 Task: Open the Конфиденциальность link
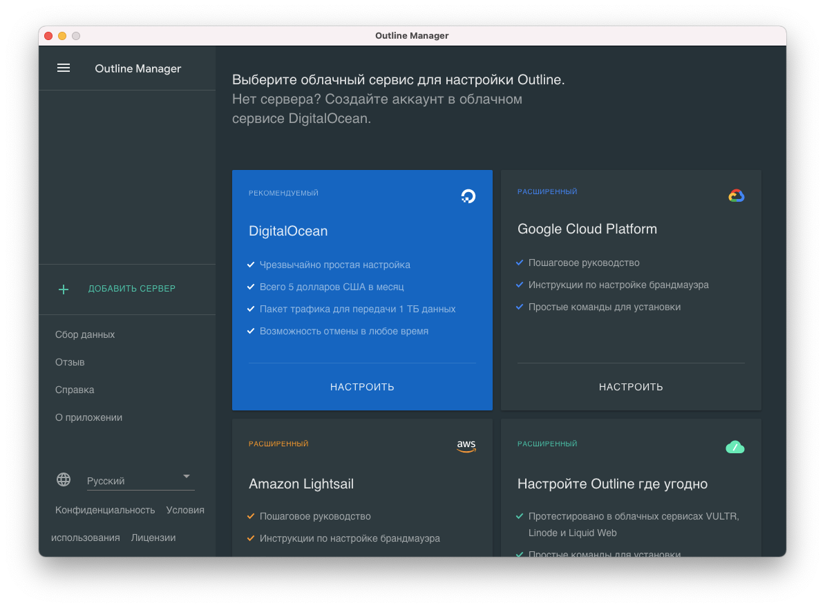pyautogui.click(x=105, y=510)
